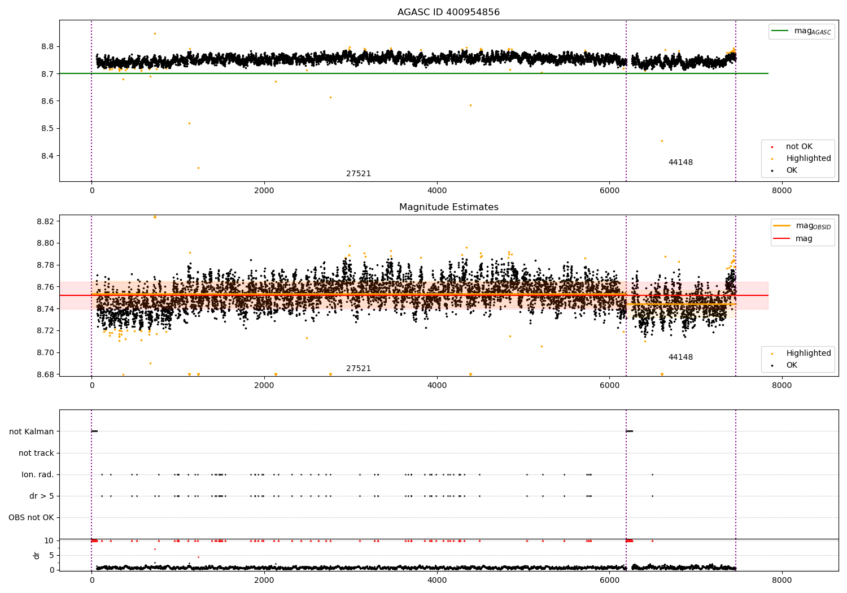
Task: Click obsid label 44148 in AGASC ID plot
Action: coord(680,163)
